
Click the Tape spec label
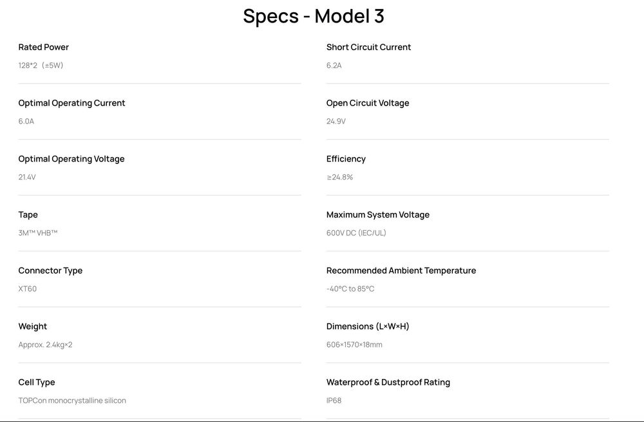(x=28, y=215)
